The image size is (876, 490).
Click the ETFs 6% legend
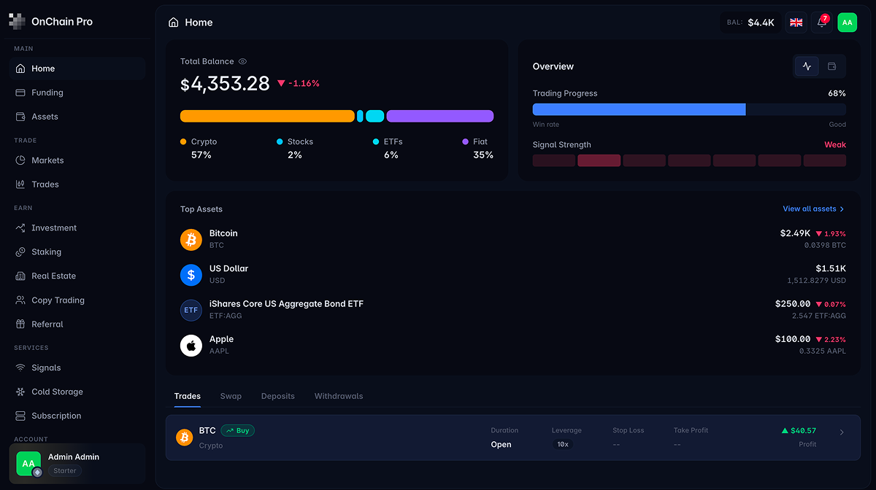388,148
